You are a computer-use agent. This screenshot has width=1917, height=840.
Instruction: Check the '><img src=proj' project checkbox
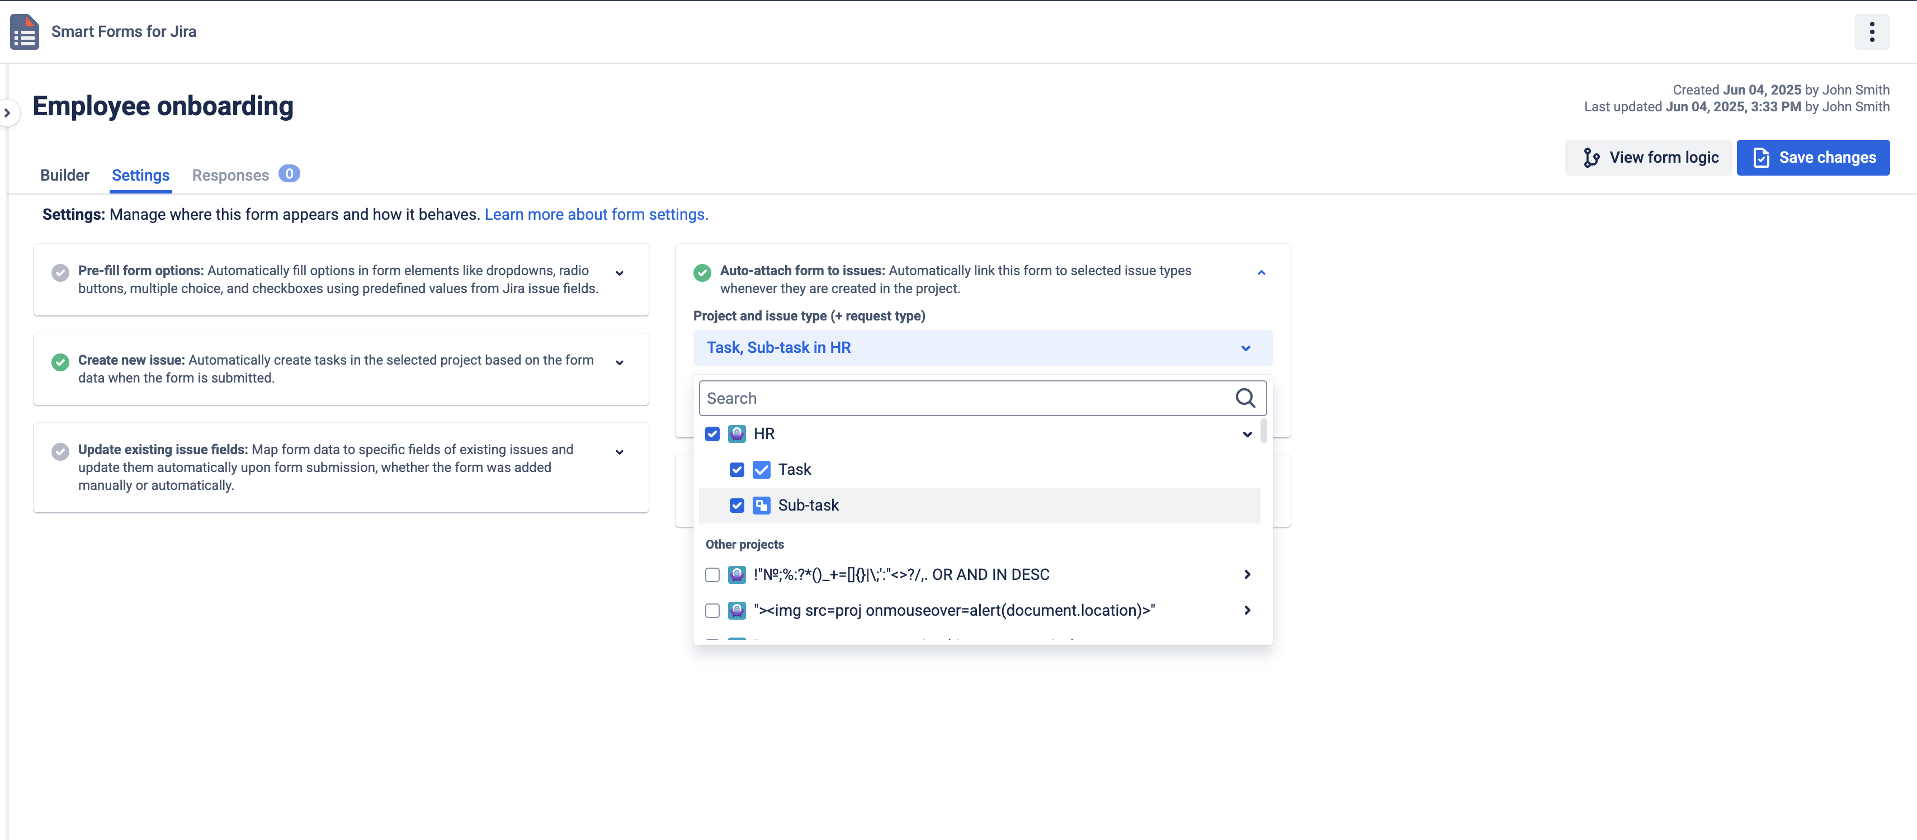(712, 610)
